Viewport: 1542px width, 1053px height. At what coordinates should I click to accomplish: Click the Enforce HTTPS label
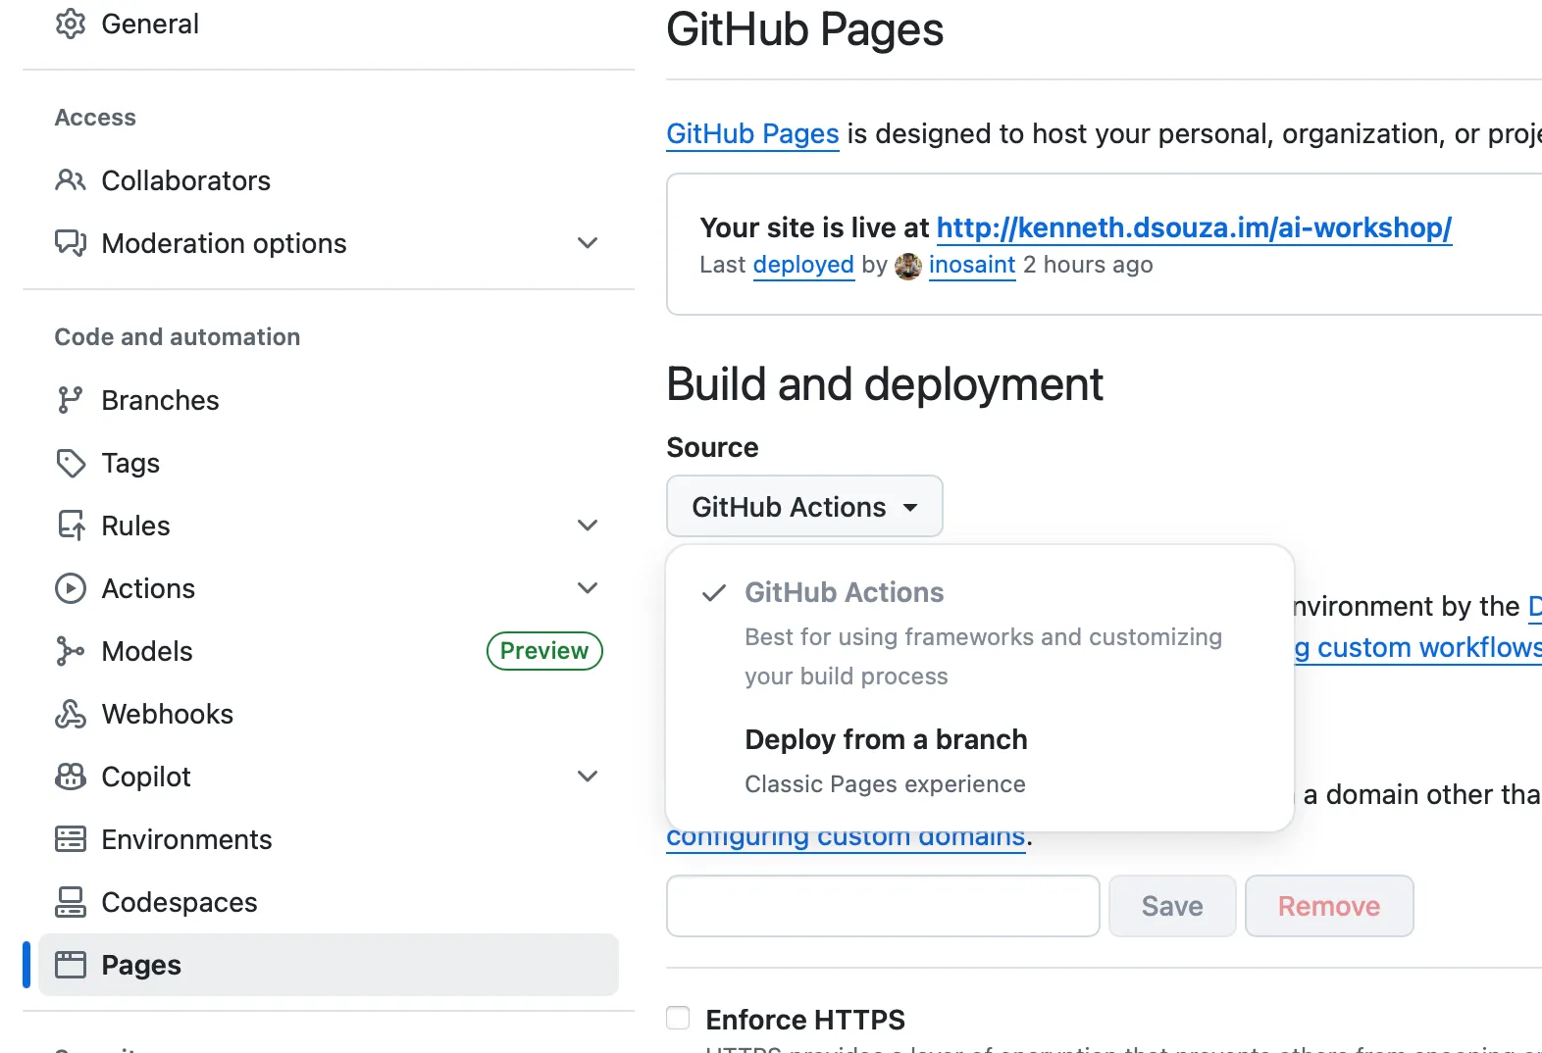[805, 1020]
